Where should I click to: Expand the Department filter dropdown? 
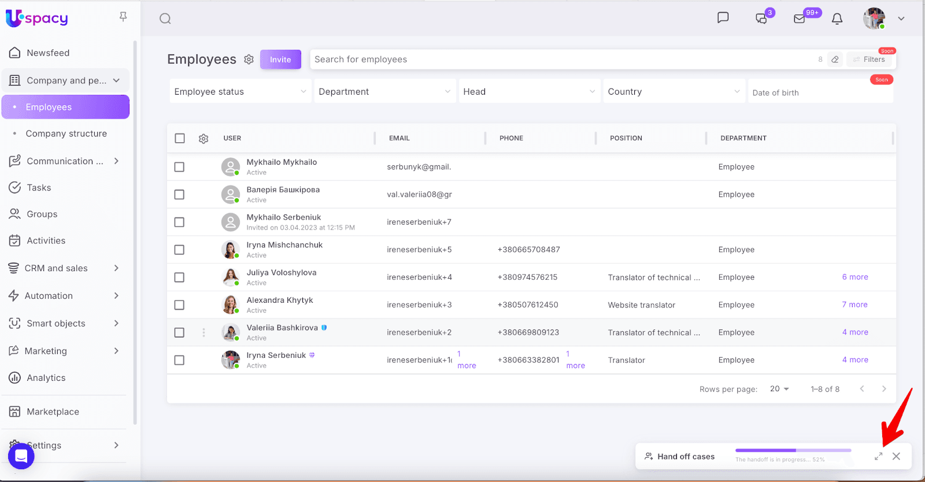coord(384,92)
